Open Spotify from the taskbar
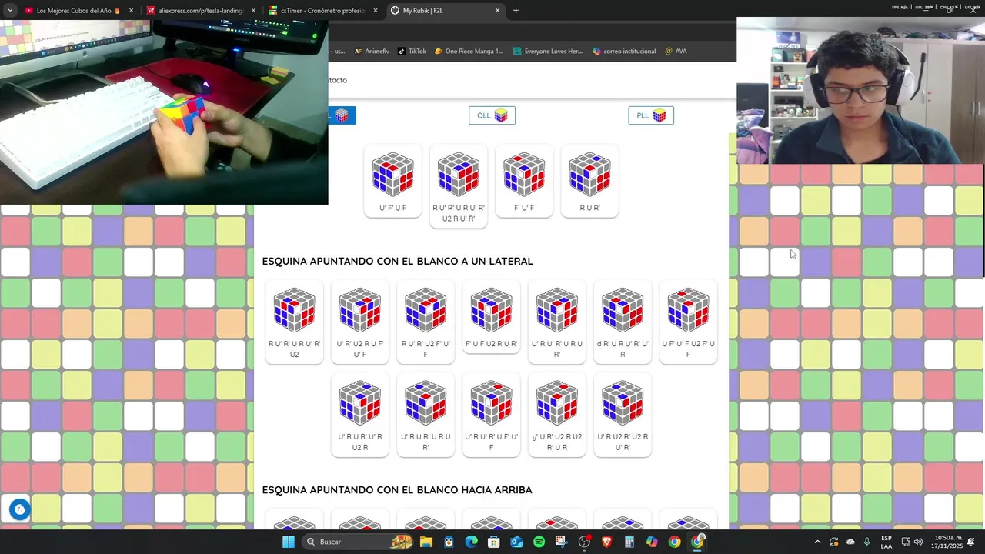This screenshot has width=985, height=554. (539, 542)
